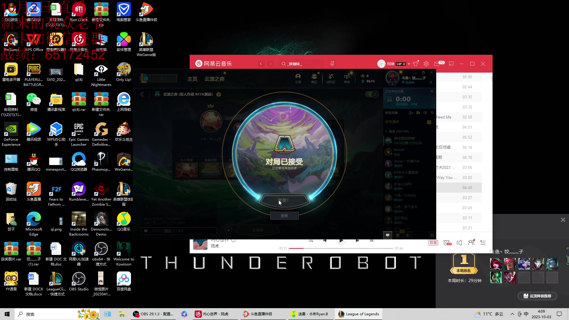
Task: Skip to next track in NetEase Music
Action: (357, 241)
